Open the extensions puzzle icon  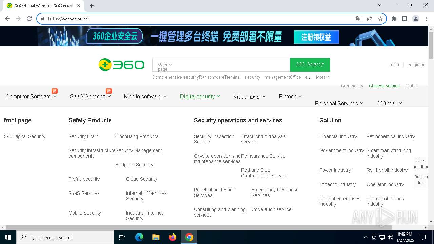click(394, 19)
